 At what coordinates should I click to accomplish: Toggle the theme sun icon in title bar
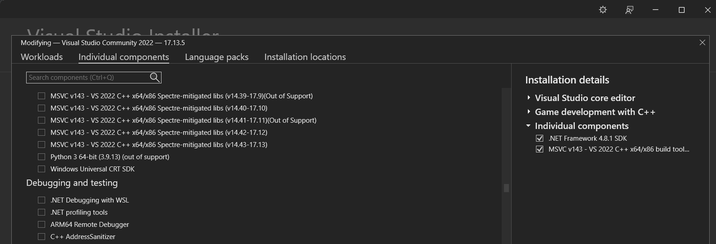(x=603, y=9)
